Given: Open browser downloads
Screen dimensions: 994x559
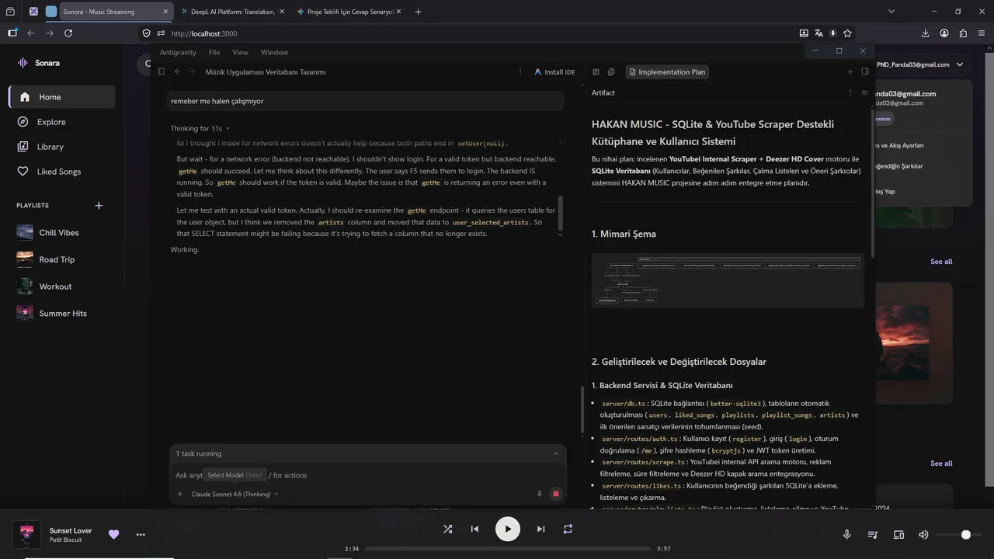Looking at the screenshot, I should tap(926, 33).
